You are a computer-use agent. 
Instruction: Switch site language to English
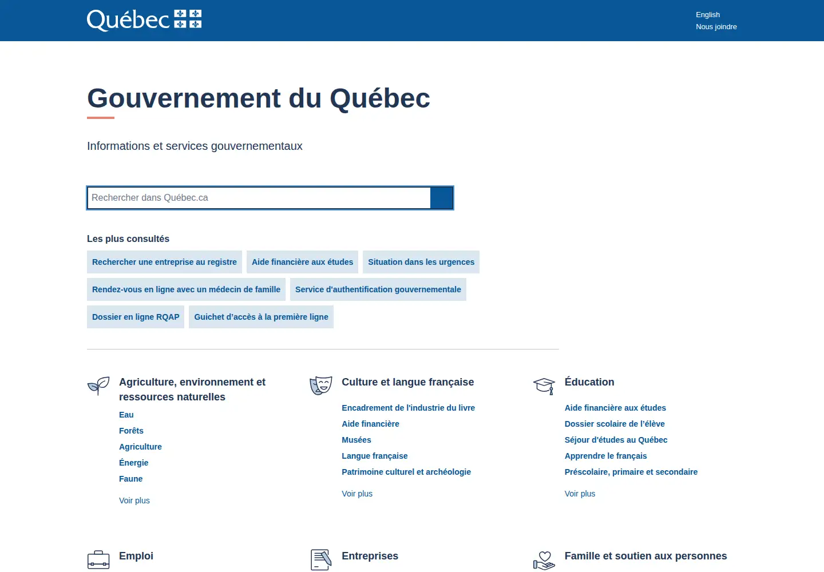coord(708,15)
